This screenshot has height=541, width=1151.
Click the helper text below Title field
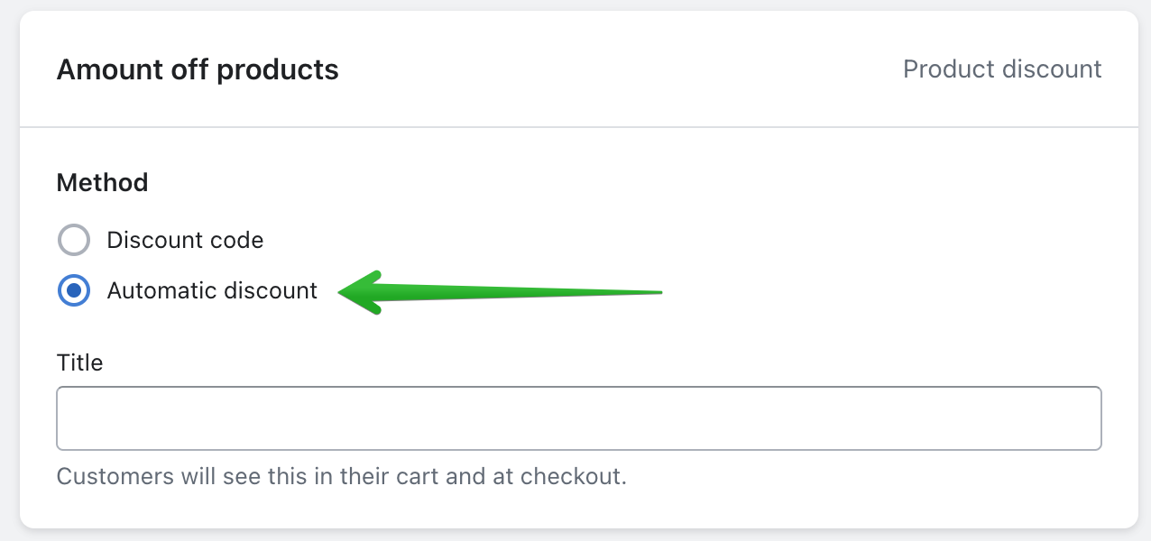point(341,476)
